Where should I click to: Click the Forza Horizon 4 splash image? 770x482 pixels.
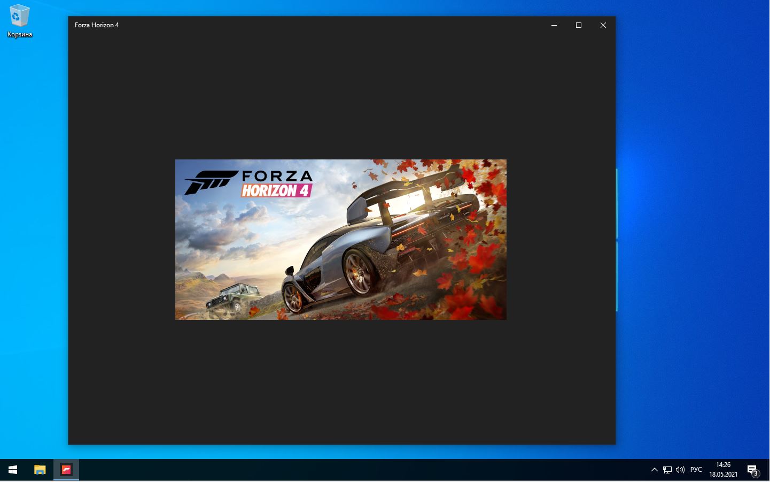click(341, 240)
